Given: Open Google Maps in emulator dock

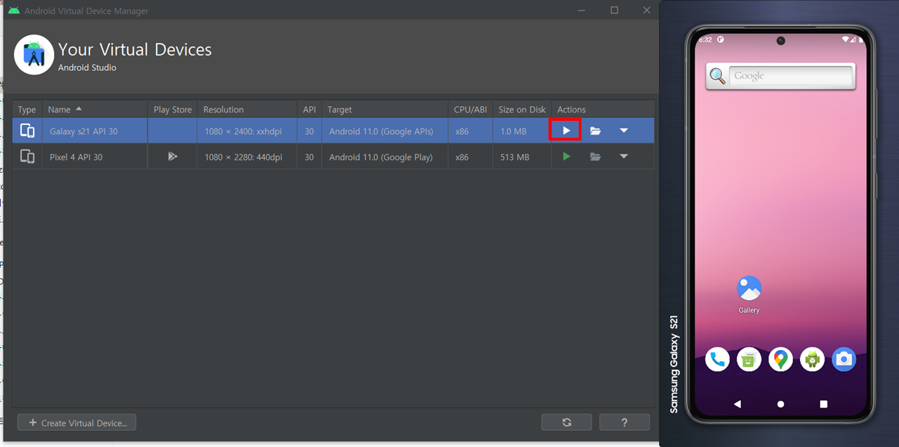Looking at the screenshot, I should [780, 359].
